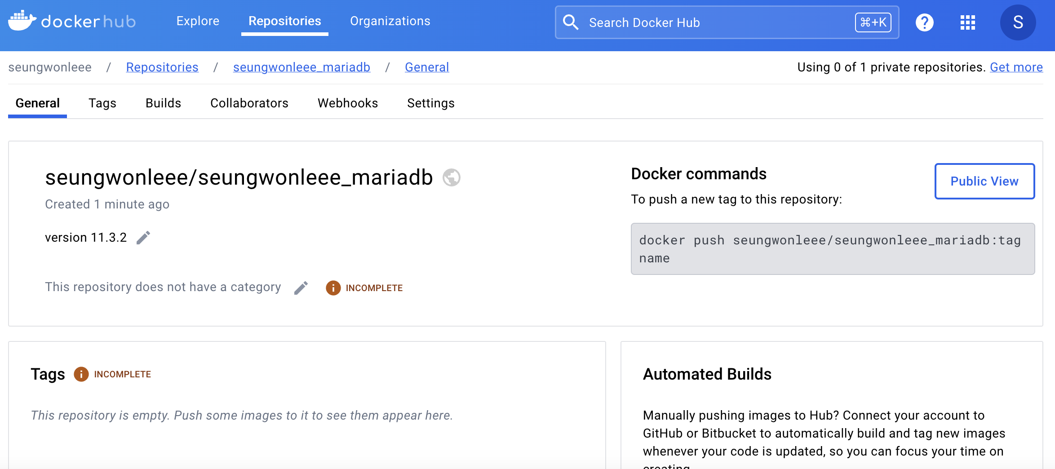Click the INCOMPLETE label beside category
The height and width of the screenshot is (469, 1055).
coord(374,288)
